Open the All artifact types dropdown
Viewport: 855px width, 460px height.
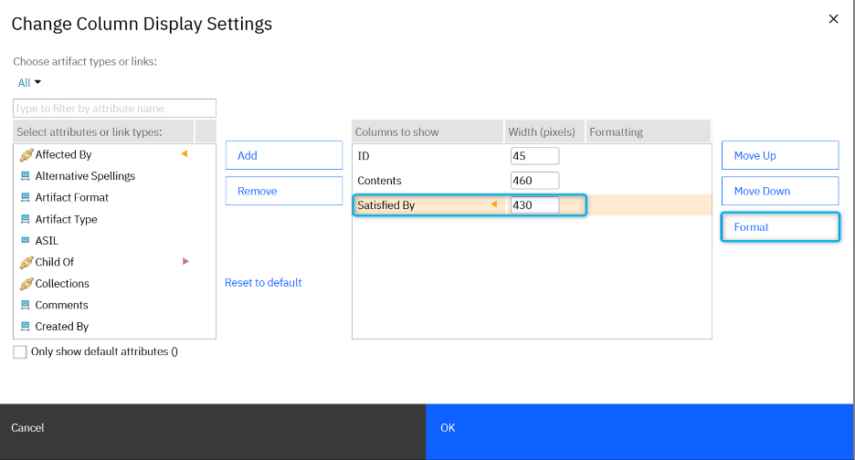pyautogui.click(x=29, y=83)
